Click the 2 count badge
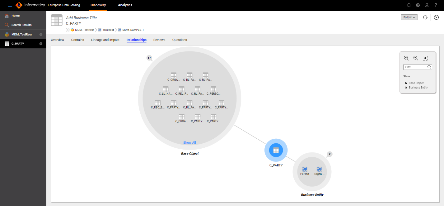The width and height of the screenshot is (444, 206). pyautogui.click(x=330, y=154)
